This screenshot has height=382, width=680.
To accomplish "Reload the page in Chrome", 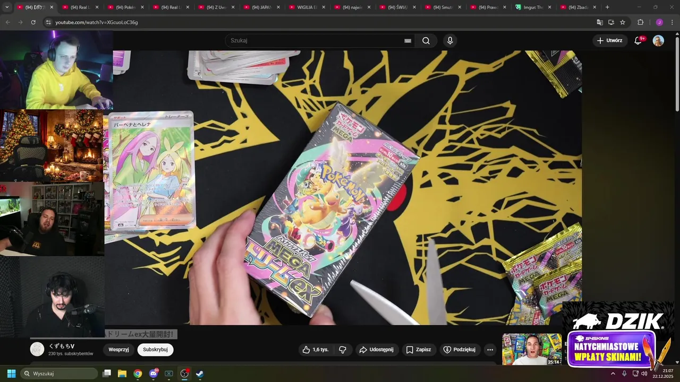I will point(33,22).
